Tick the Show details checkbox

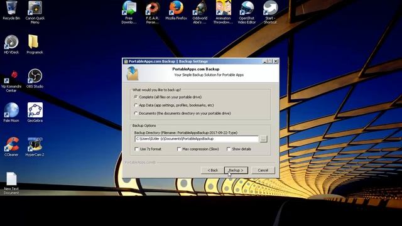[229, 149]
